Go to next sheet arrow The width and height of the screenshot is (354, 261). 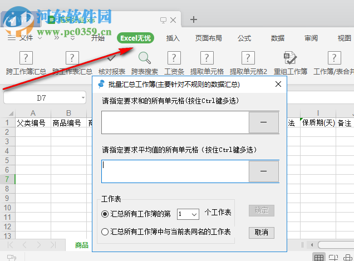(x=39, y=245)
